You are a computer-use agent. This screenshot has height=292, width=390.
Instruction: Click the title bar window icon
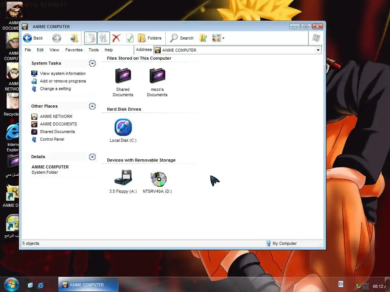pos(25,27)
